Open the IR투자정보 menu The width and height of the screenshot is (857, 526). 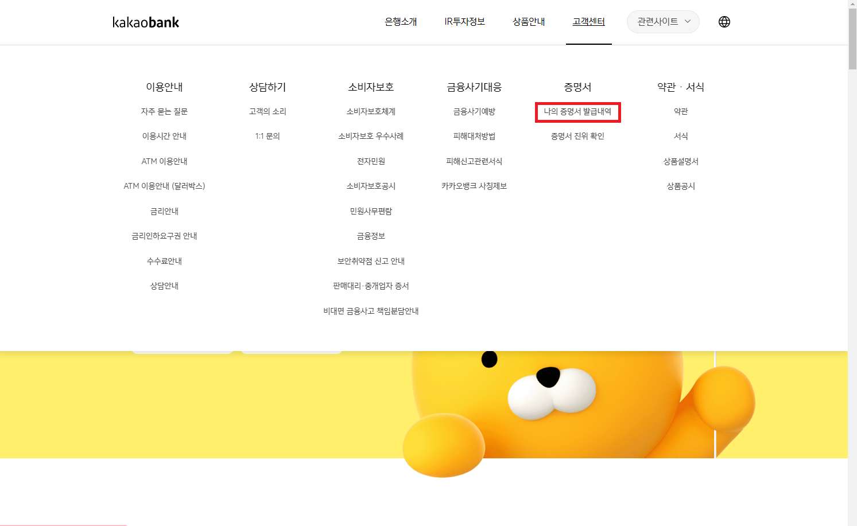pyautogui.click(x=464, y=22)
